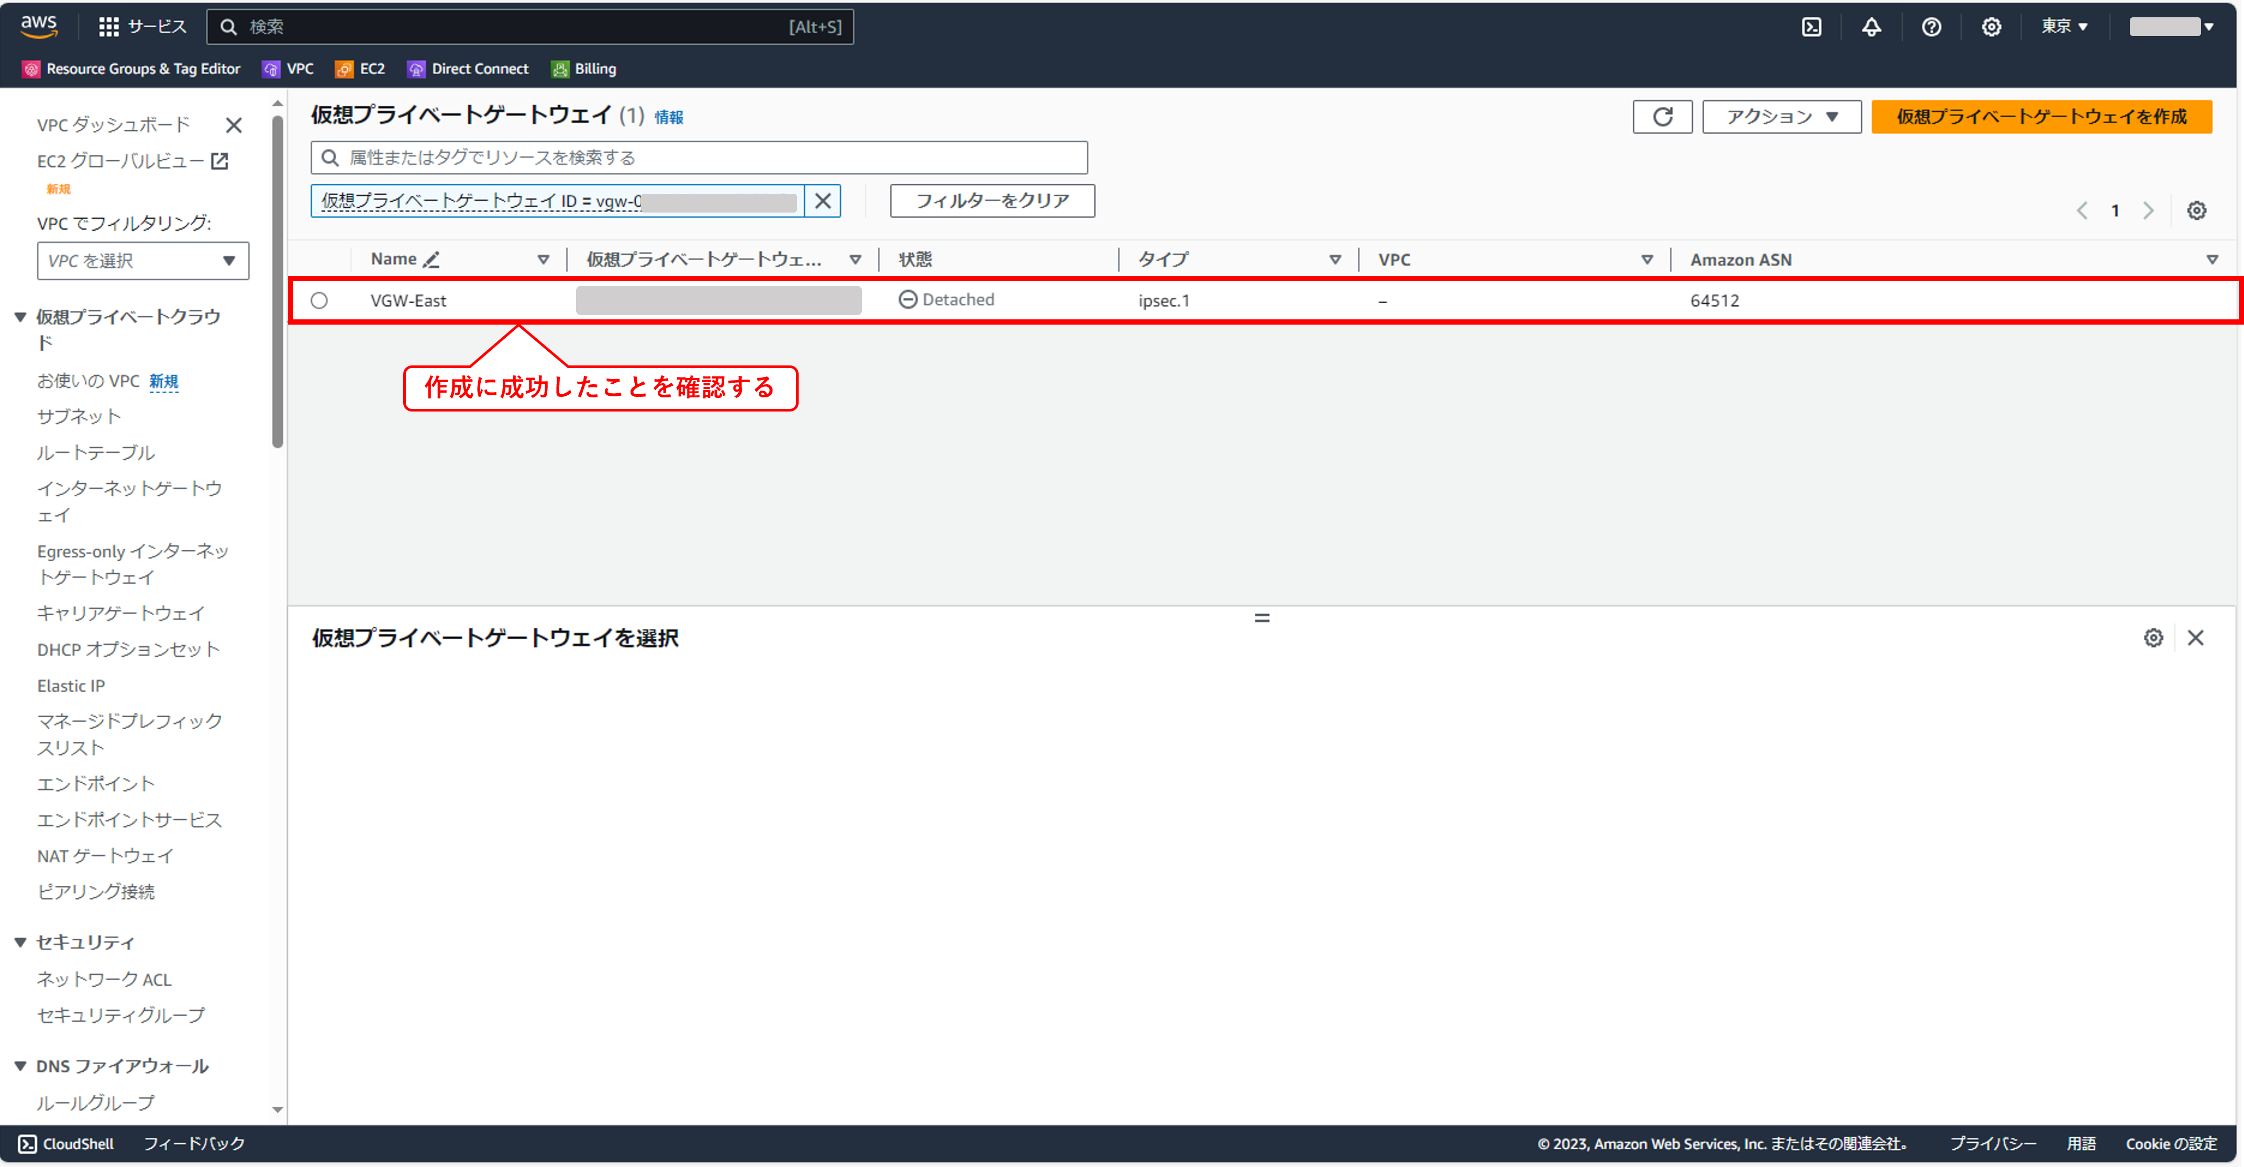The width and height of the screenshot is (2244, 1167).
Task: Open the services grid menu icon
Action: tap(108, 27)
